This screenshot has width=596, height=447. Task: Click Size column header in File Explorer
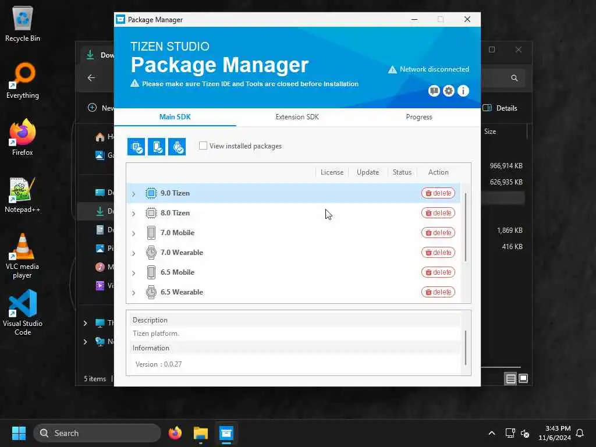point(490,132)
